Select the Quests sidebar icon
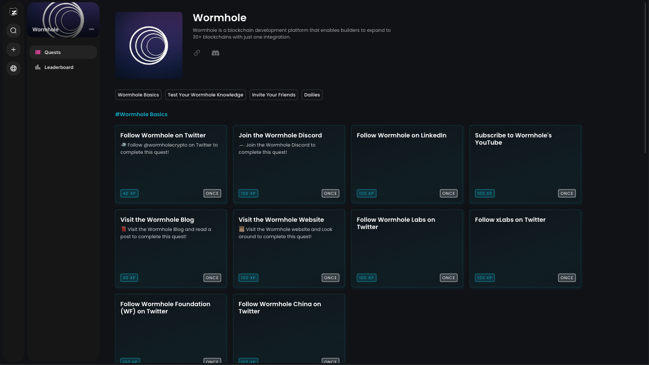This screenshot has height=365, width=649. coord(38,52)
